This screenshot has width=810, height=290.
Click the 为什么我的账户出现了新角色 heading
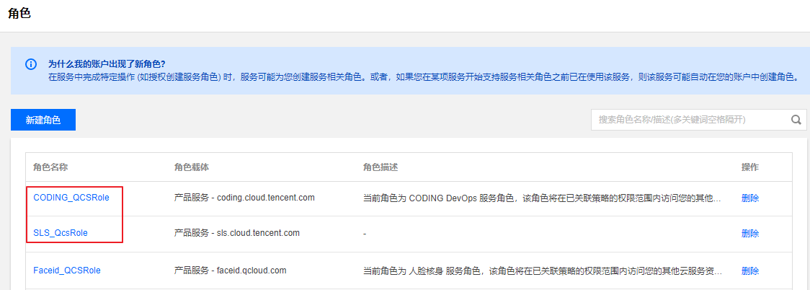click(107, 64)
